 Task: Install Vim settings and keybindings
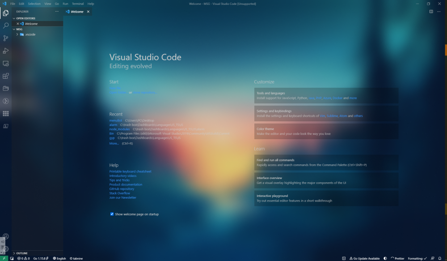click(322, 116)
